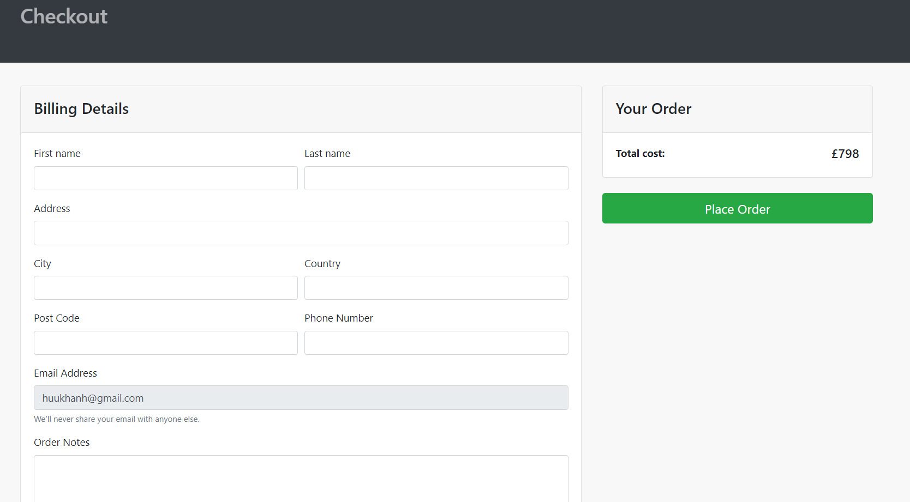Click the Order Notes label
The width and height of the screenshot is (910, 502).
coord(62,442)
